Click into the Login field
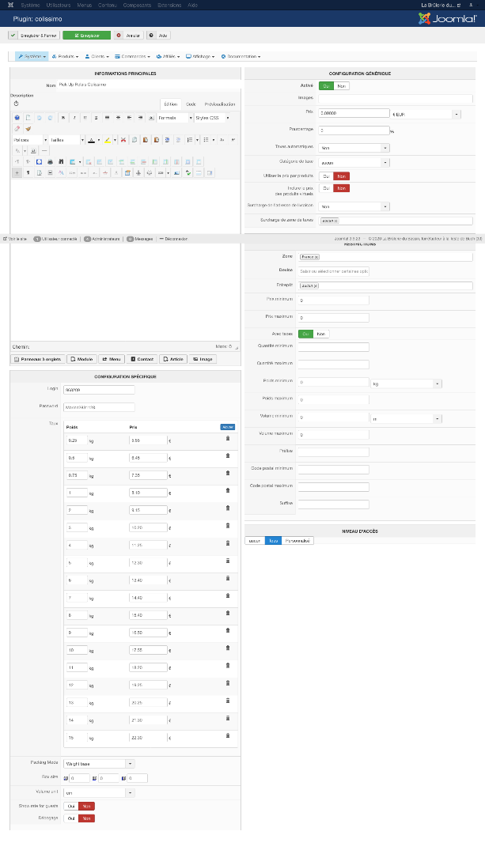The image size is (485, 854). (x=99, y=389)
